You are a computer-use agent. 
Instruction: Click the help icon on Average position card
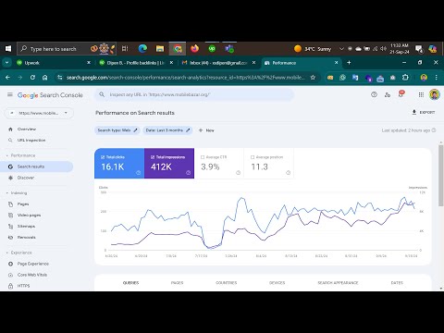(x=288, y=173)
